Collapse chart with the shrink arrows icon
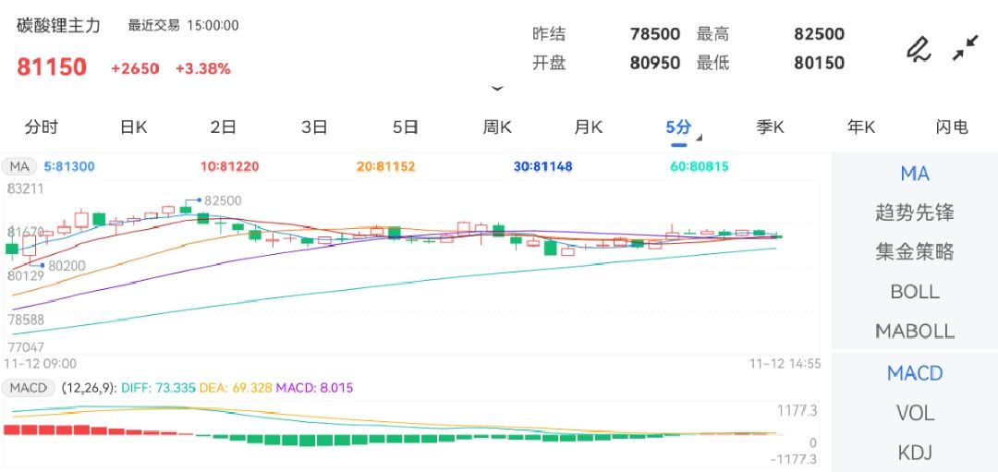The width and height of the screenshot is (998, 472). click(966, 48)
